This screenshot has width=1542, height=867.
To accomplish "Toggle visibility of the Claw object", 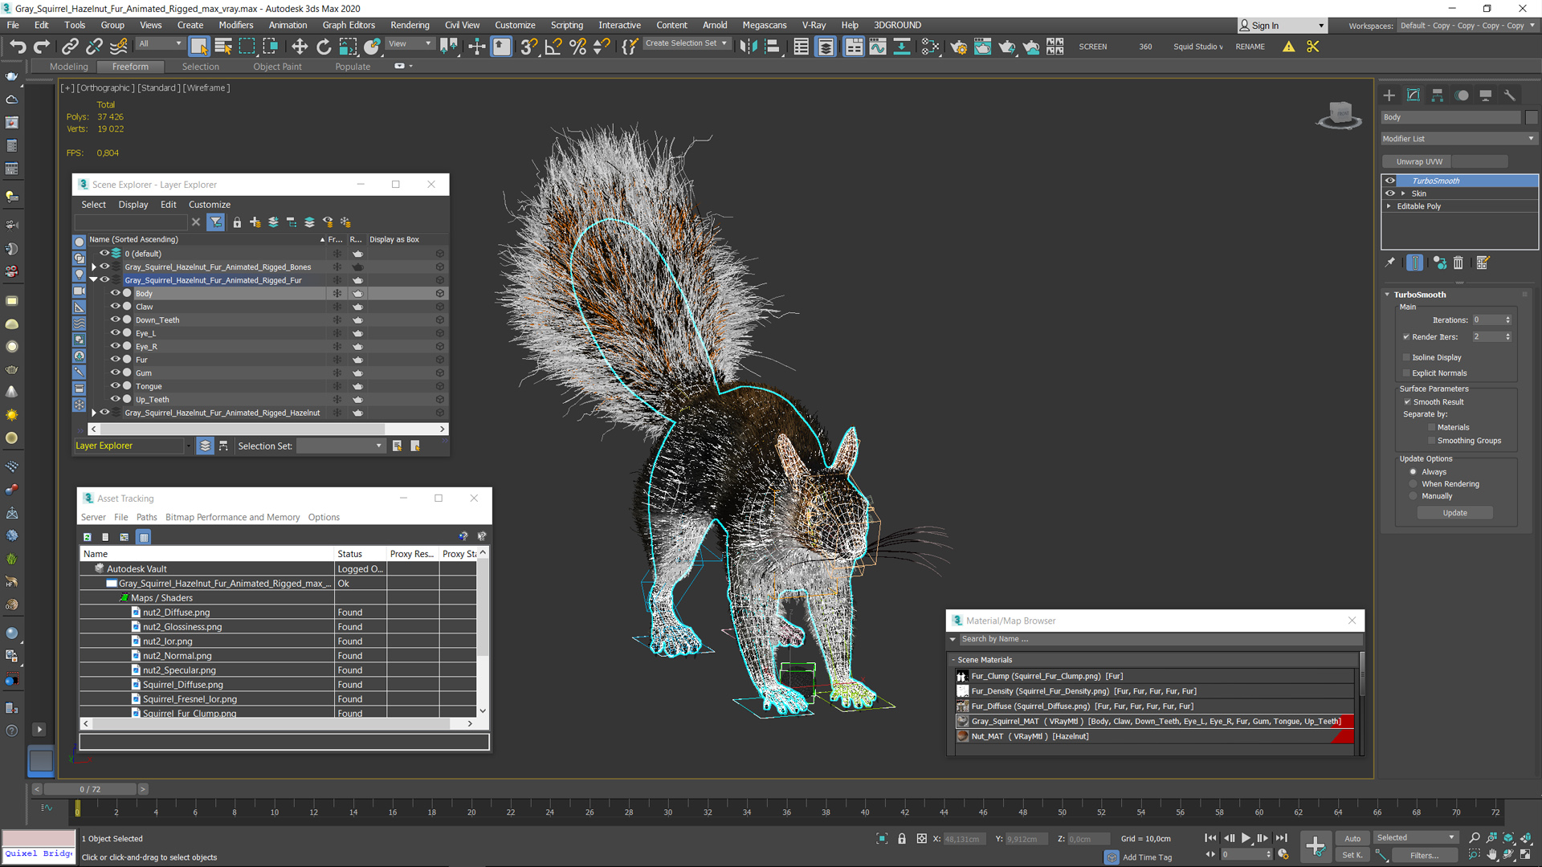I will (115, 306).
